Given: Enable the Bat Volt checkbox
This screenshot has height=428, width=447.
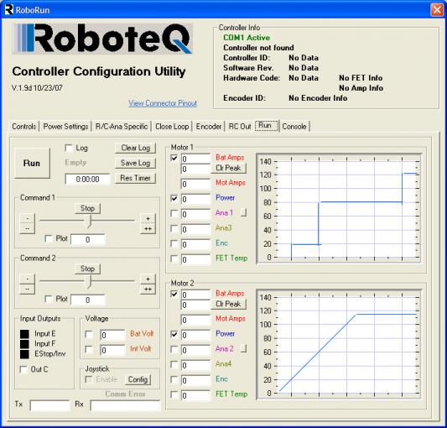Looking at the screenshot, I should coord(89,334).
